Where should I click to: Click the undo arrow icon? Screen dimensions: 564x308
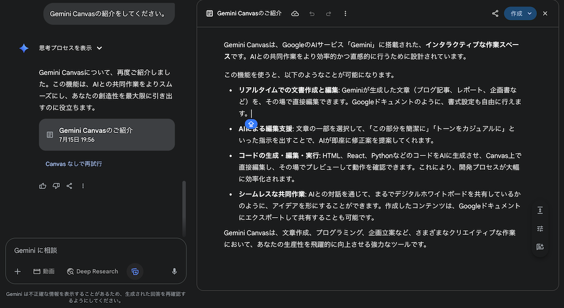pos(312,14)
